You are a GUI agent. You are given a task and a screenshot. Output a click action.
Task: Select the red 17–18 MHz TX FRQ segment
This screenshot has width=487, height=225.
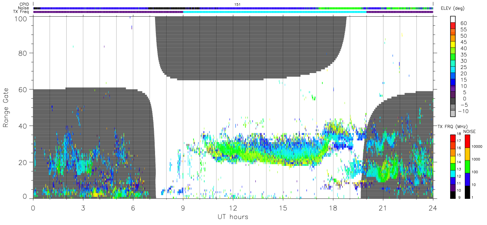tap(453, 137)
